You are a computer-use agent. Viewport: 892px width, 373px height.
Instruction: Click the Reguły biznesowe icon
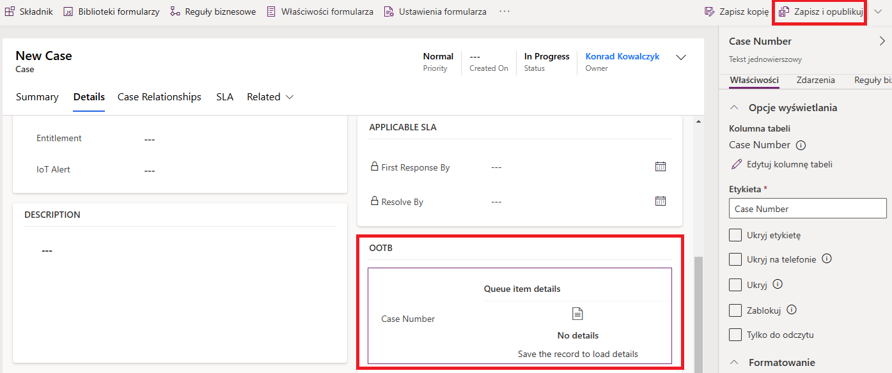tap(175, 11)
